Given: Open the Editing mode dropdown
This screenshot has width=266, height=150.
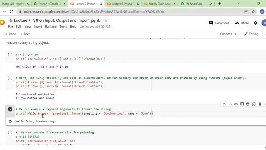Looking at the screenshot, I should tap(251, 34).
